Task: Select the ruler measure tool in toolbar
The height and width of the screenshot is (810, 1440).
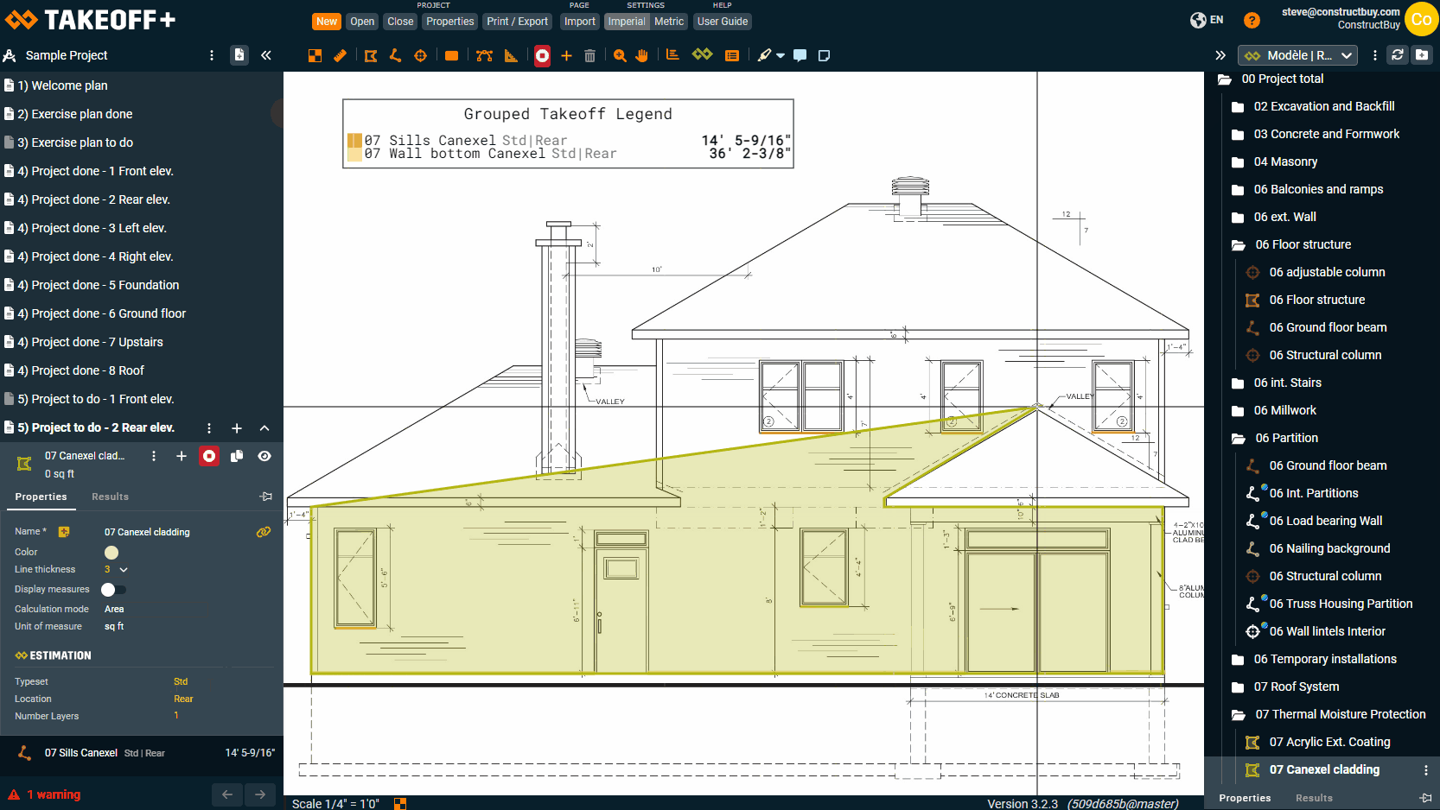Action: click(x=341, y=55)
